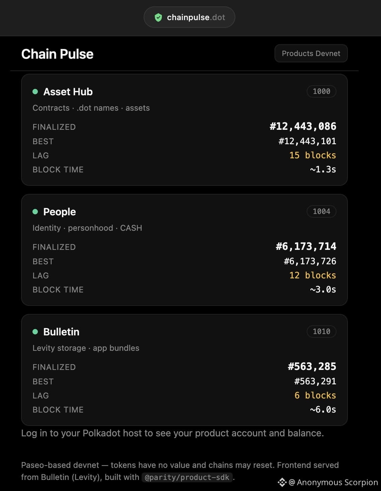Open the People chain card title

click(60, 212)
